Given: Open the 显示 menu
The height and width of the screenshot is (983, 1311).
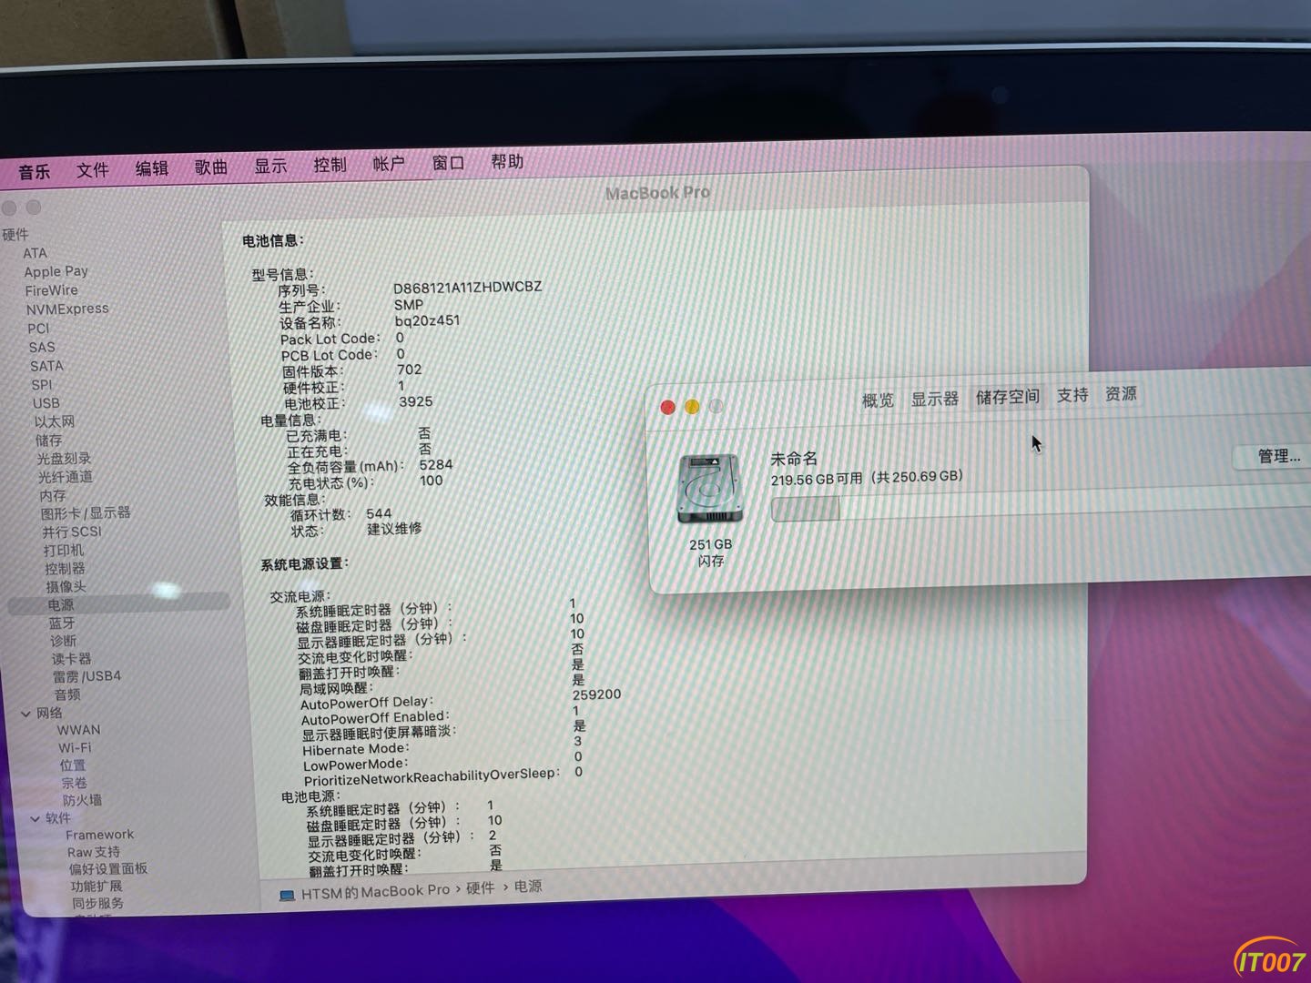Looking at the screenshot, I should coord(270,167).
